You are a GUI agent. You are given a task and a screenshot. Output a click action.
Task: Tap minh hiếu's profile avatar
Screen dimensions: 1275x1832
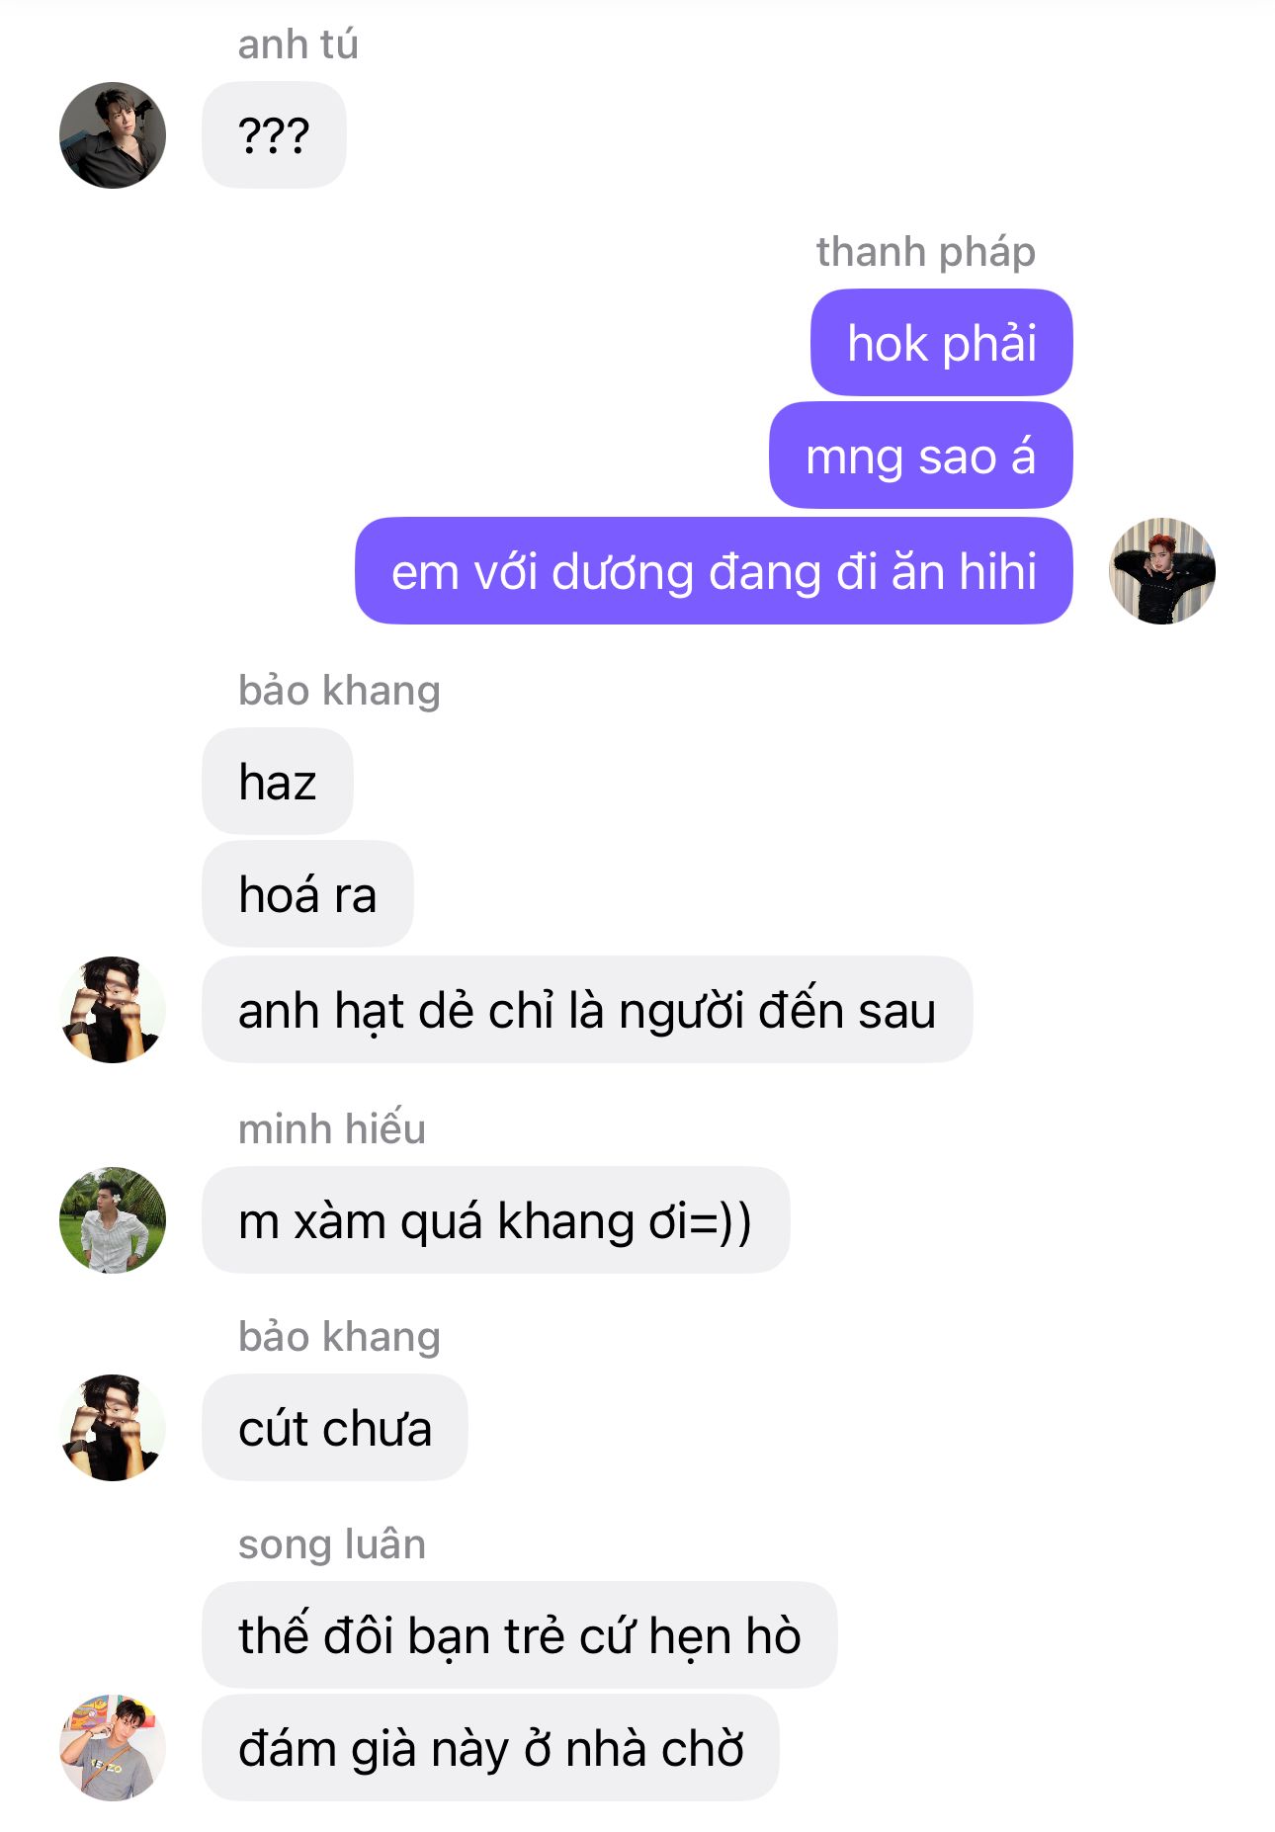(113, 1220)
